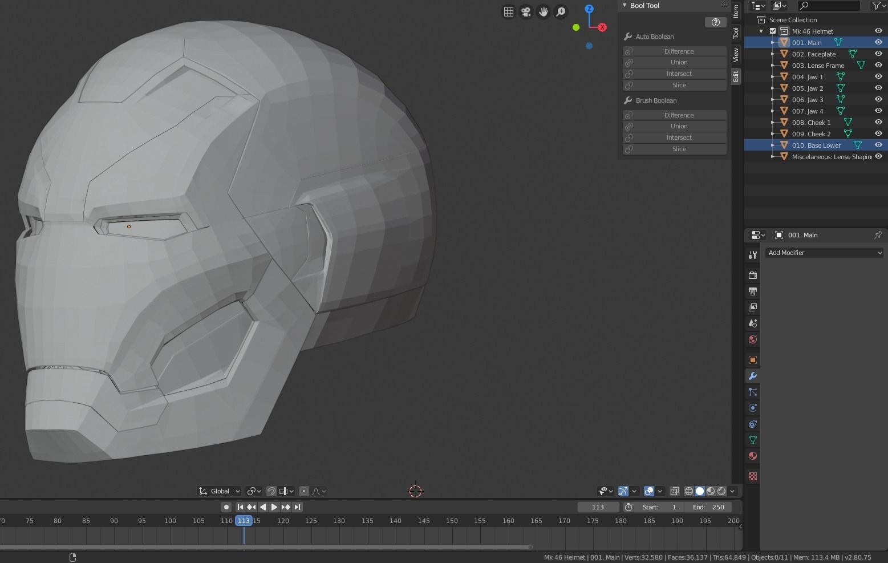Hide the 004. Jaw 1 object
Screen dimensions: 888x563
tap(878, 76)
